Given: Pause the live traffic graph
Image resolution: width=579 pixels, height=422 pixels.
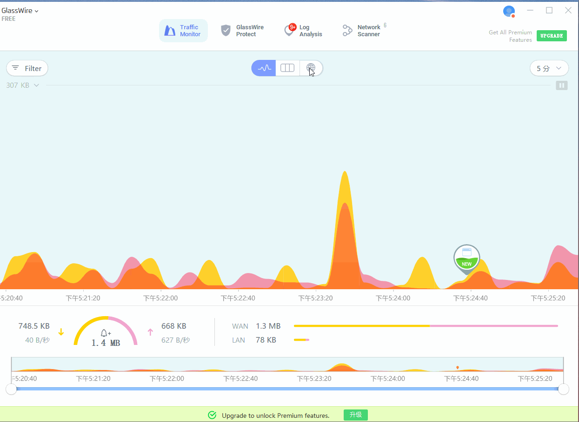Looking at the screenshot, I should coord(562,85).
